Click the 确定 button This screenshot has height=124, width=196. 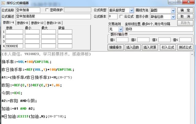[x=185, y=10]
